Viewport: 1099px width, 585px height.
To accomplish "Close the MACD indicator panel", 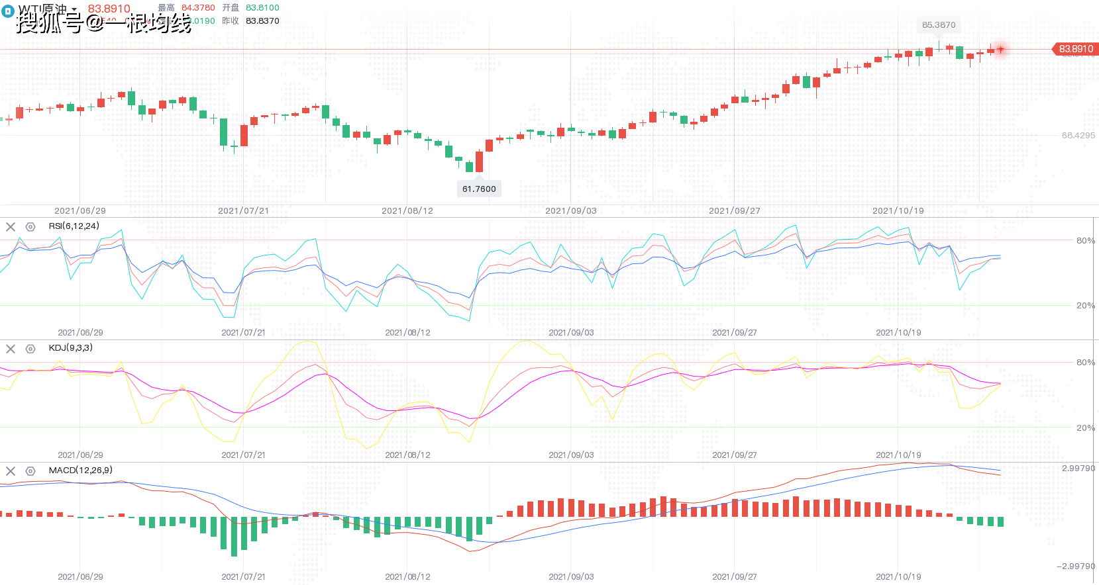I will pyautogui.click(x=11, y=471).
